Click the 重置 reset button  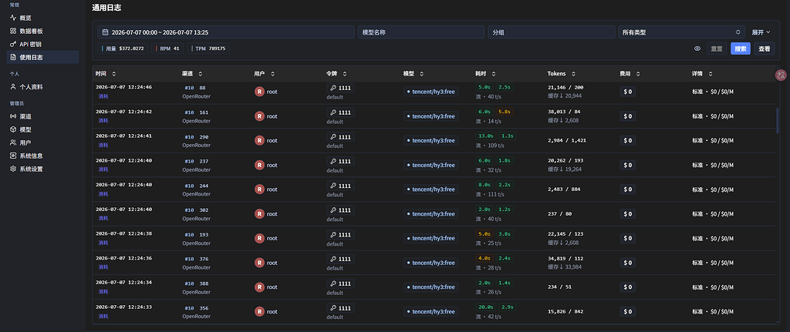[717, 49]
